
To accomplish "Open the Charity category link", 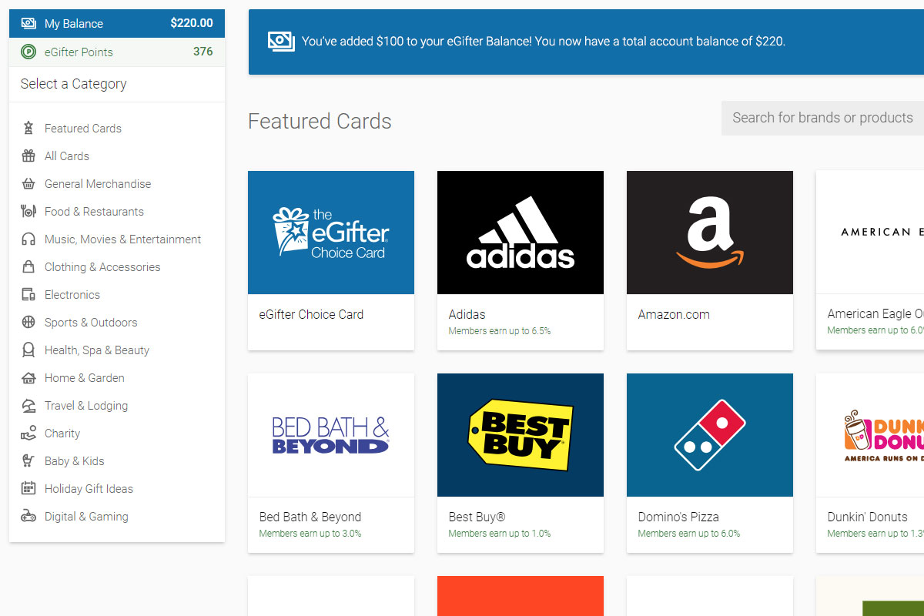I will 62,434.
